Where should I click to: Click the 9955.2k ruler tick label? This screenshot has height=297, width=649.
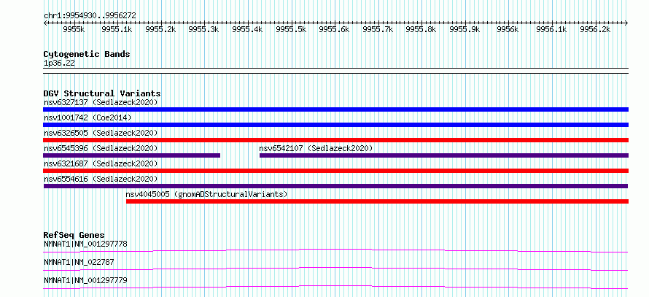[x=160, y=29]
